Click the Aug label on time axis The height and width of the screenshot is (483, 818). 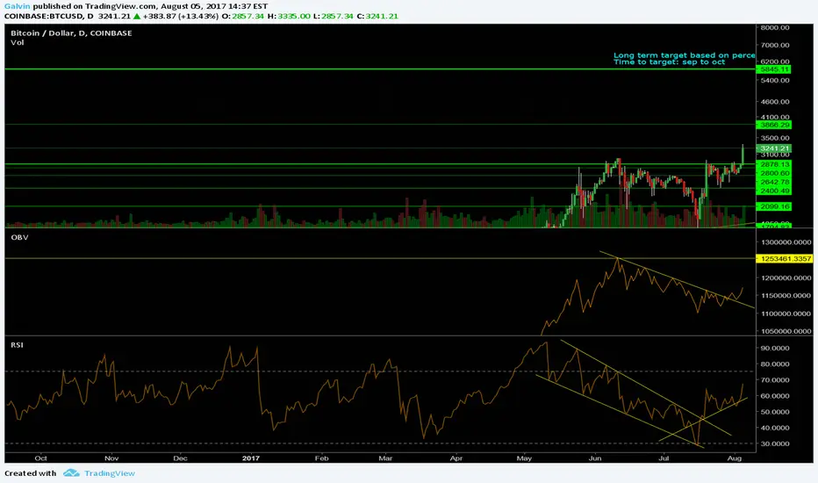(735, 458)
